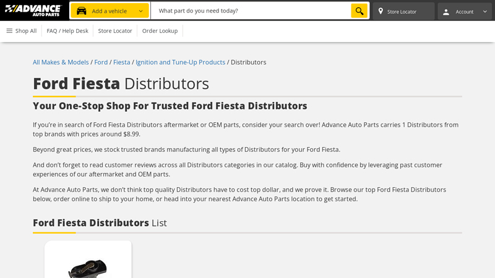Expand the Account dropdown chevron
This screenshot has height=278, width=495.
485,11
